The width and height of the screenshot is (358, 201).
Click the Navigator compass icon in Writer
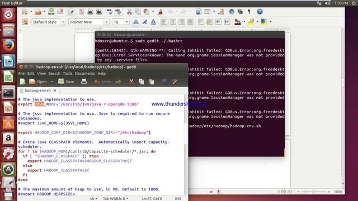point(232,12)
